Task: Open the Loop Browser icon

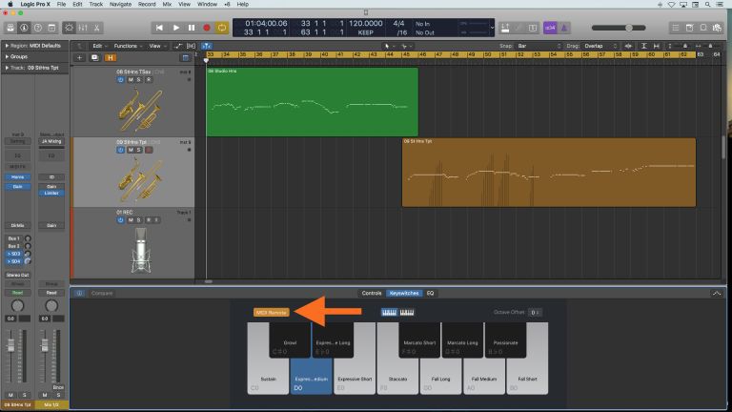Action: [x=703, y=28]
